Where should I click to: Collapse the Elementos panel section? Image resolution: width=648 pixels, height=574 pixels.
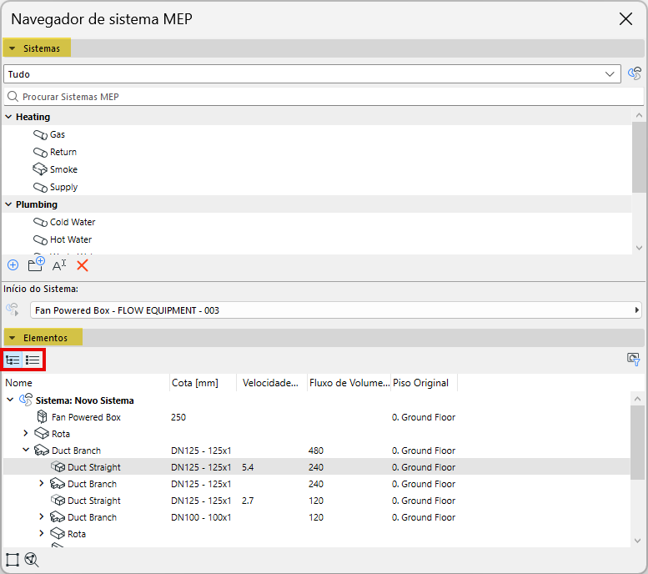[x=12, y=338]
